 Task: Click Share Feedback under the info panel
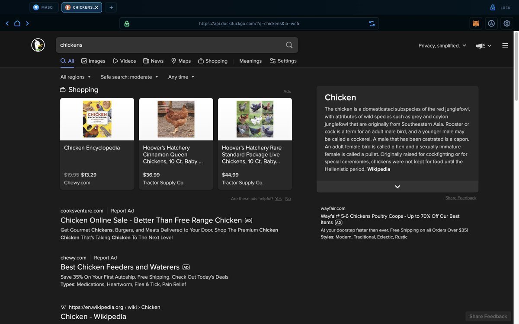[x=461, y=198]
